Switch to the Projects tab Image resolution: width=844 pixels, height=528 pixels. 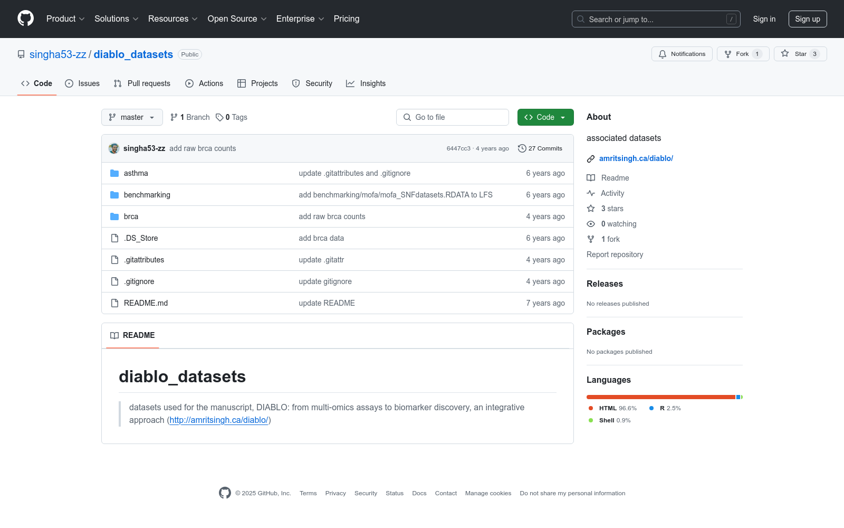[x=257, y=83]
